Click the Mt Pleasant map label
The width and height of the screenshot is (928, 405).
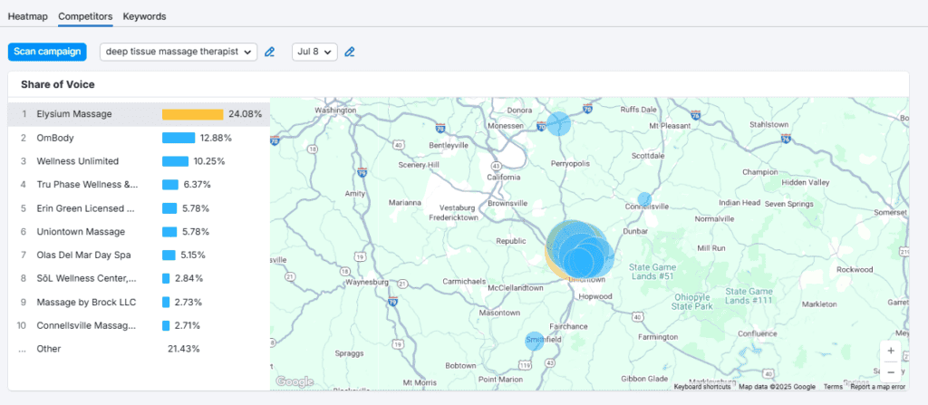pos(670,126)
